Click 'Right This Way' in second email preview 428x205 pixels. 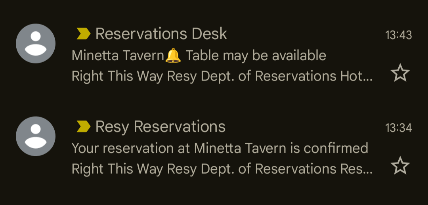[x=117, y=169]
